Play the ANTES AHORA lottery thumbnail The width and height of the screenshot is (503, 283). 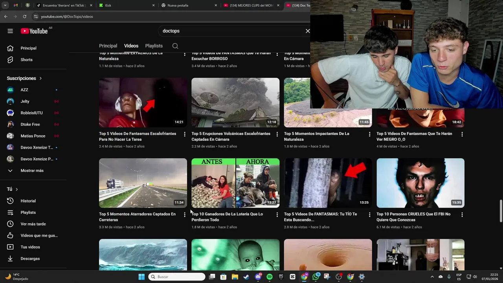coord(235,183)
